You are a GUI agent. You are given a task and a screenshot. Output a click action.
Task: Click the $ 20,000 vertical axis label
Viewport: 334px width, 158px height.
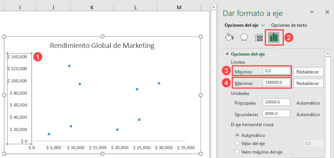pyautogui.click(x=18, y=129)
